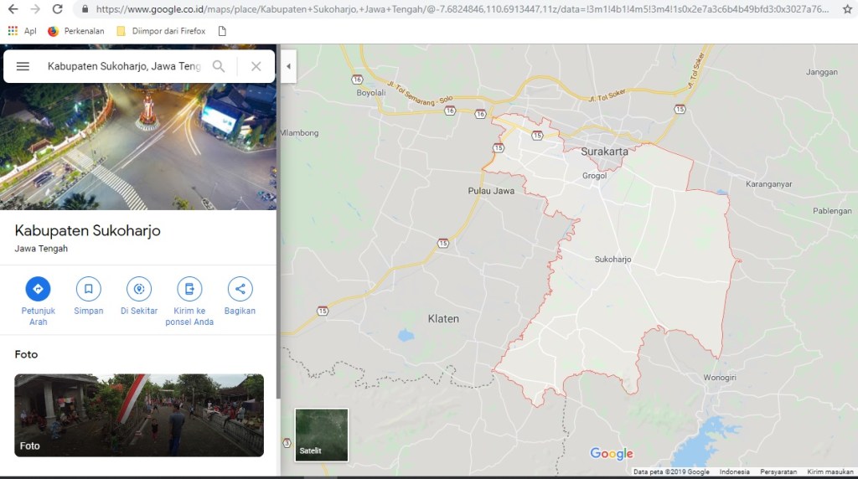Click the header photo of Sukoharjo
The image size is (858, 479).
point(138,147)
